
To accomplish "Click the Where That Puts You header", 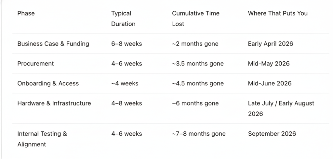I will (x=277, y=13).
